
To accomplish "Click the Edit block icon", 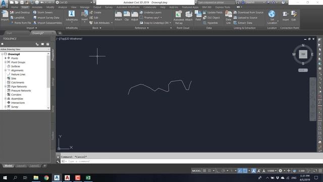I will coord(91,18).
